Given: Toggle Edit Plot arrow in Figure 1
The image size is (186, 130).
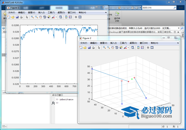Looking at the screenshot, I should 27,17.
